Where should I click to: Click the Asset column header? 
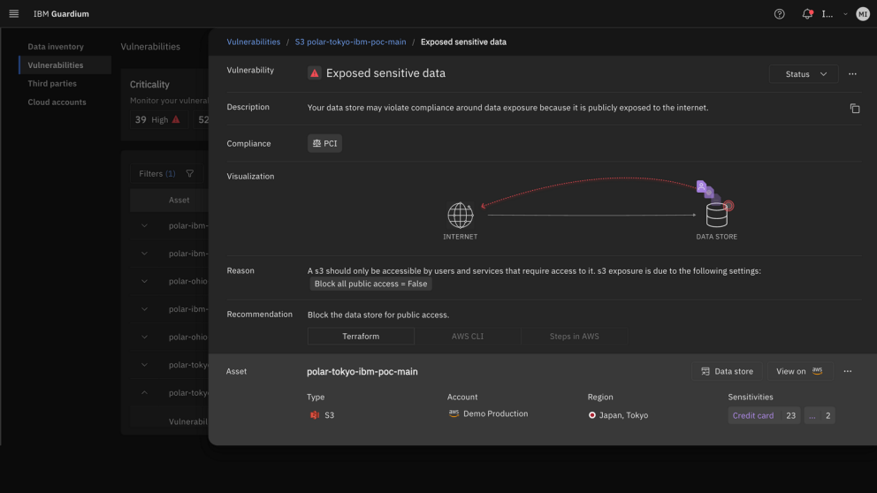tap(179, 200)
